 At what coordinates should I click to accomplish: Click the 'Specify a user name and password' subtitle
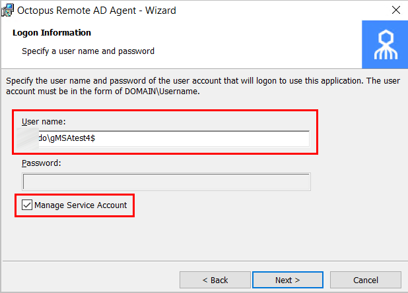click(x=88, y=51)
